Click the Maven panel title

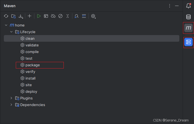(x=10, y=6)
